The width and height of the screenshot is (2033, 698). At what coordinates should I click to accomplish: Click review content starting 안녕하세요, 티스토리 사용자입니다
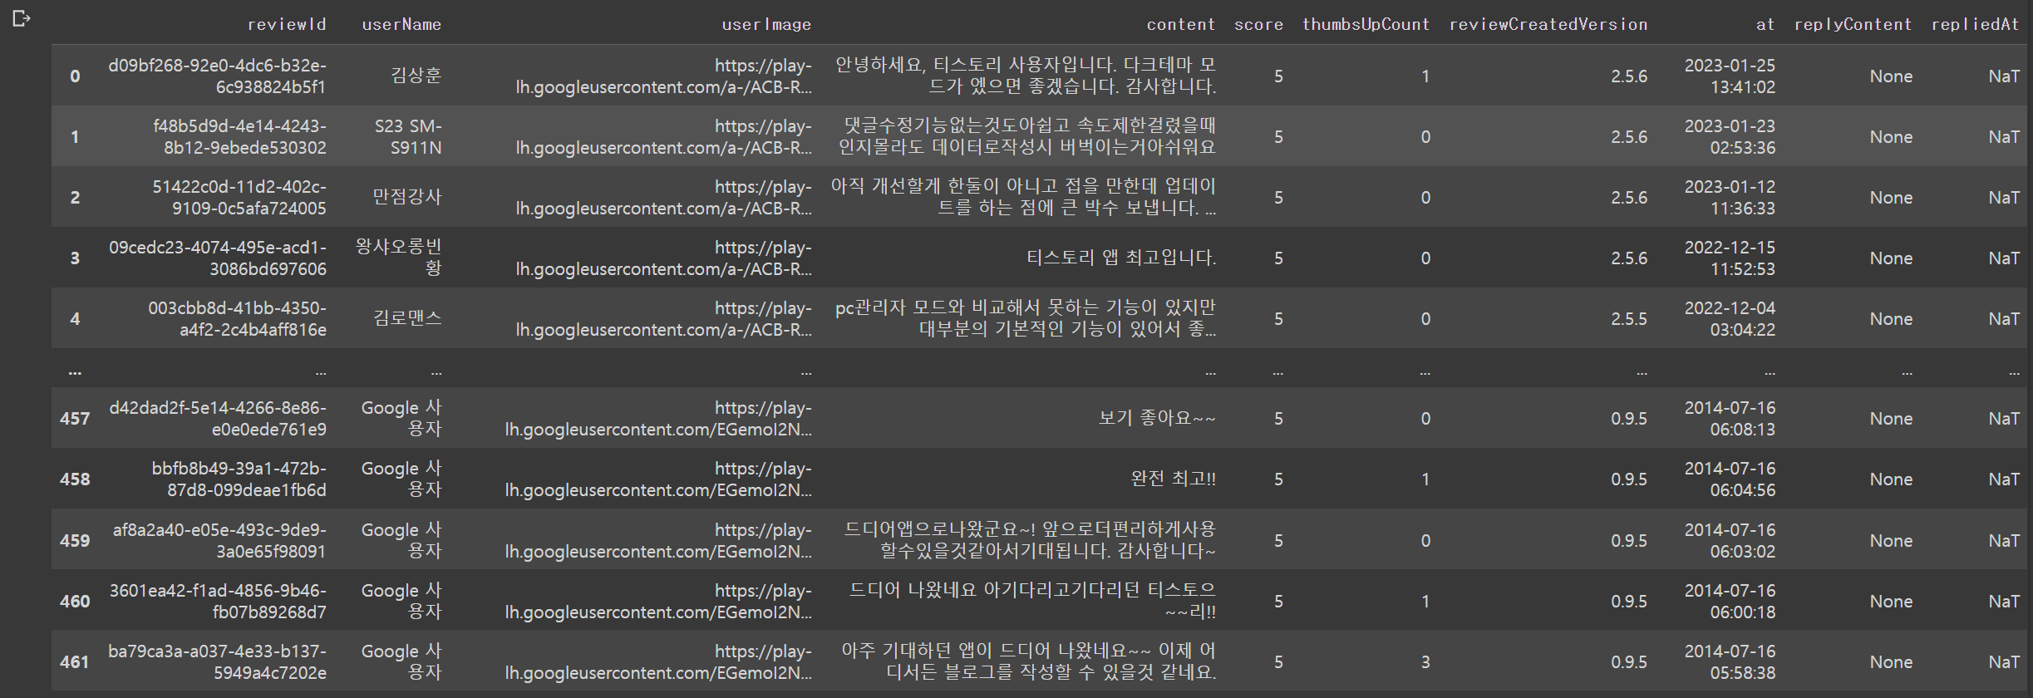1026,76
